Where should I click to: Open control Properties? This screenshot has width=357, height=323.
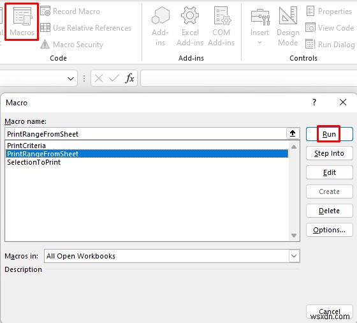click(329, 11)
